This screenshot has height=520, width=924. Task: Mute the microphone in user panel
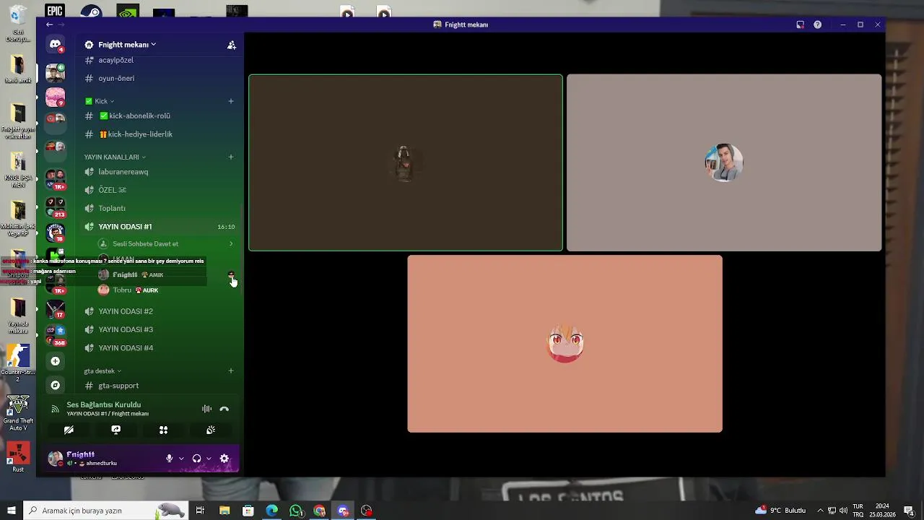(x=170, y=459)
